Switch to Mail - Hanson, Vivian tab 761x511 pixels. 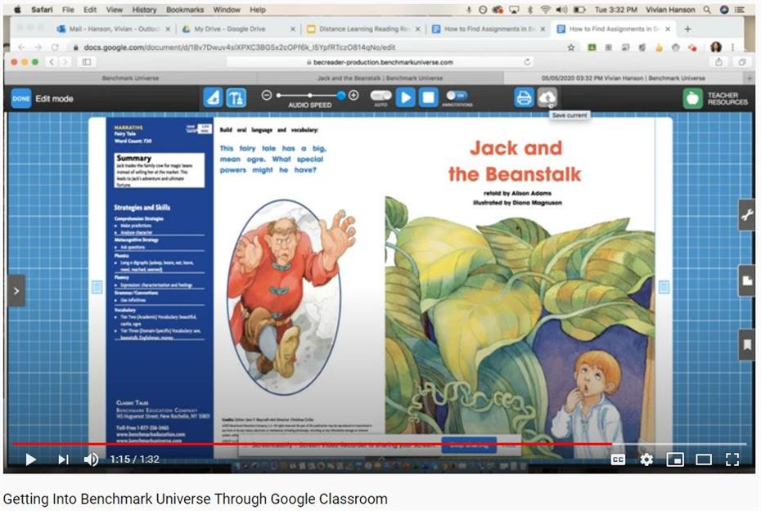point(113,29)
